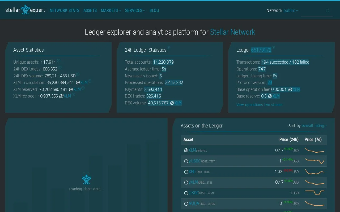Open ledger 65179172 link

click(x=261, y=50)
